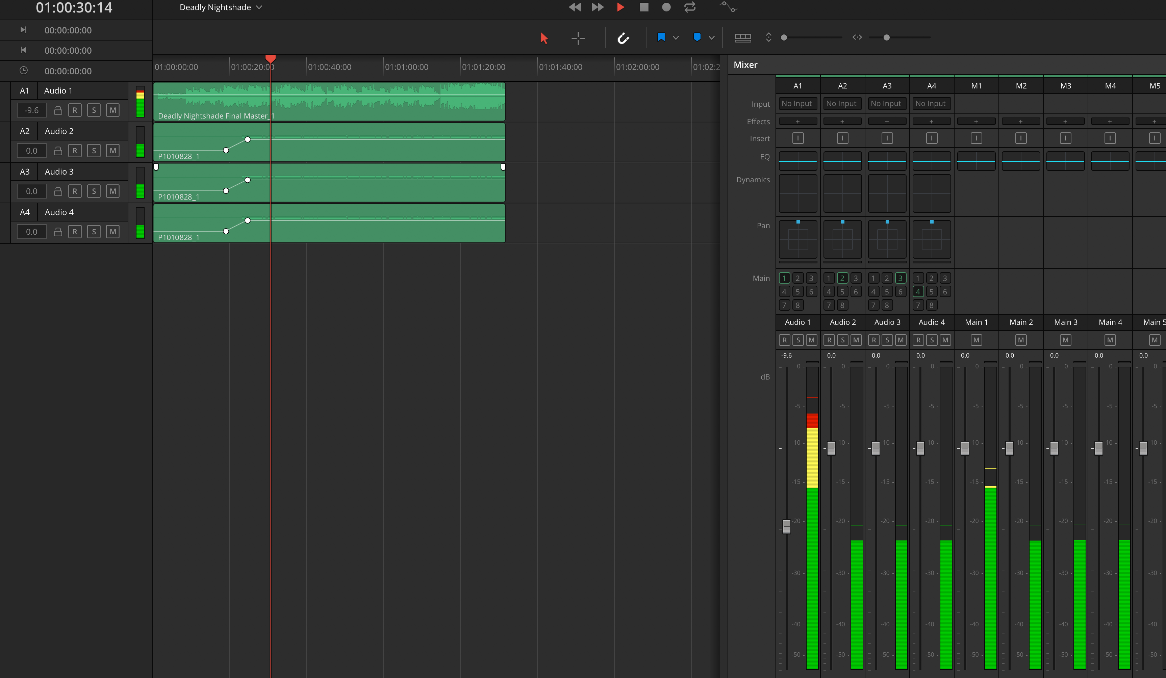Select the P1010828_1 clip on track A3
The width and height of the screenshot is (1166, 678).
(x=329, y=183)
